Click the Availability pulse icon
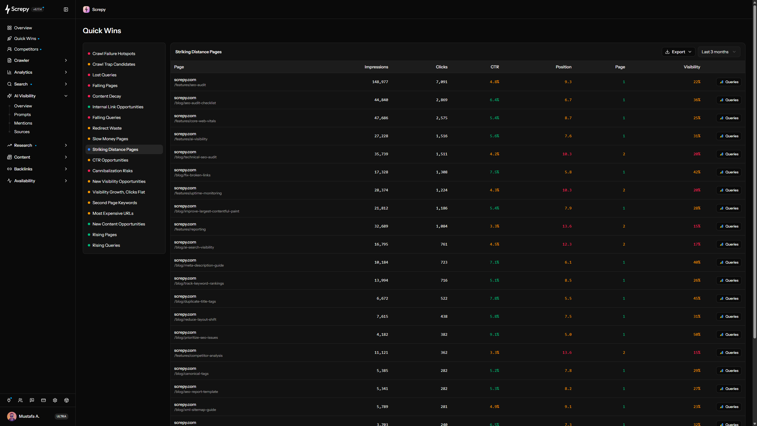This screenshot has height=426, width=757. [x=9, y=181]
